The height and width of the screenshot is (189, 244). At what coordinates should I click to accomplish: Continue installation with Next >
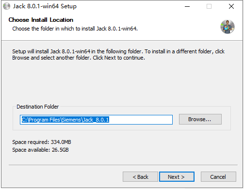tap(177, 177)
